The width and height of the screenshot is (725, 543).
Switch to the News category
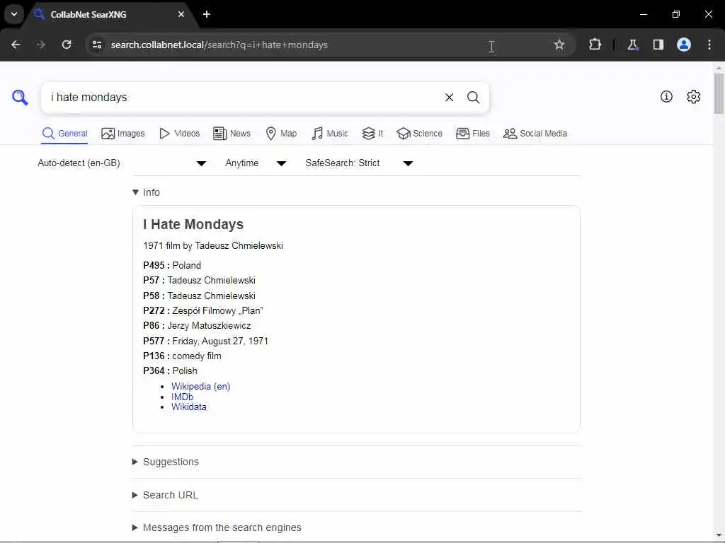232,134
